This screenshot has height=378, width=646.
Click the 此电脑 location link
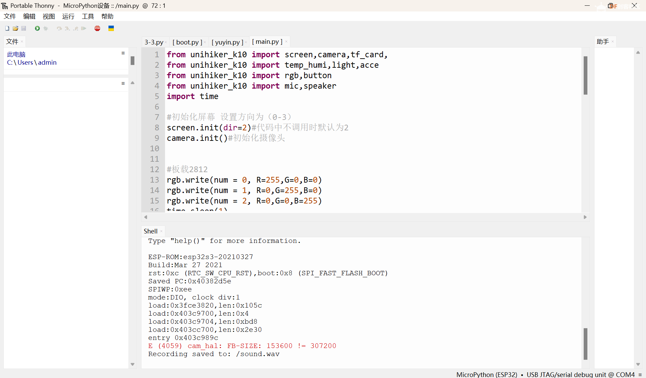[16, 54]
